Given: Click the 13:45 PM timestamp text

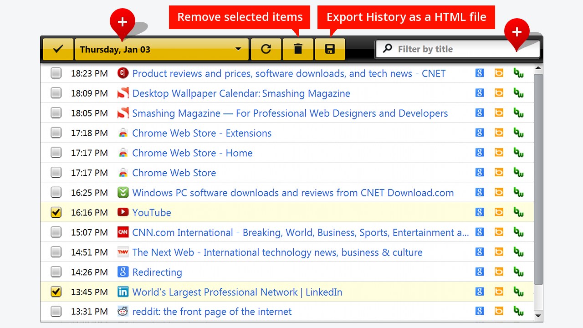Looking at the screenshot, I should 89,292.
